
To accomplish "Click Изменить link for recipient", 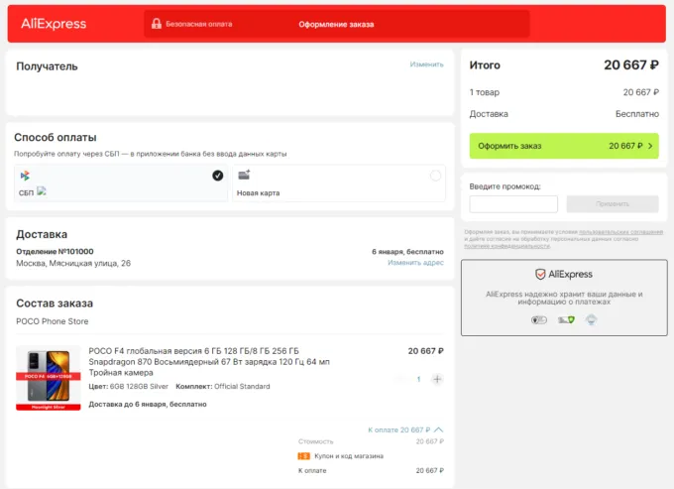I will 426,64.
